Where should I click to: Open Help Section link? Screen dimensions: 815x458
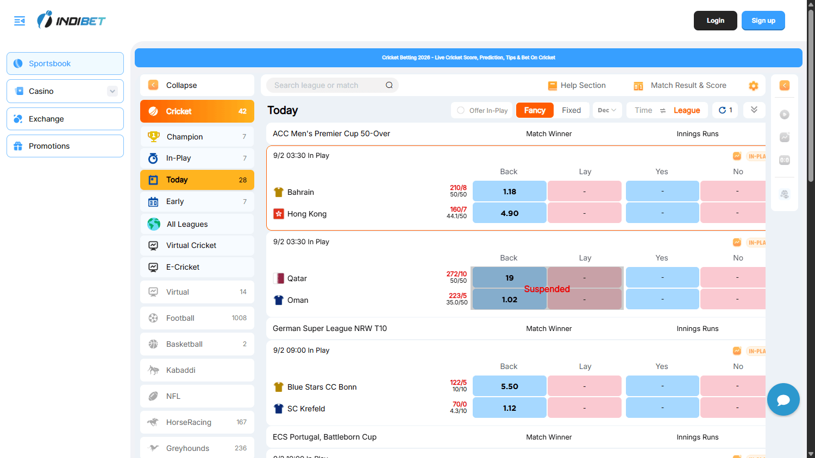coord(583,85)
